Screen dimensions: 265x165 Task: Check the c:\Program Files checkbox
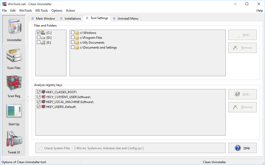click(x=73, y=37)
